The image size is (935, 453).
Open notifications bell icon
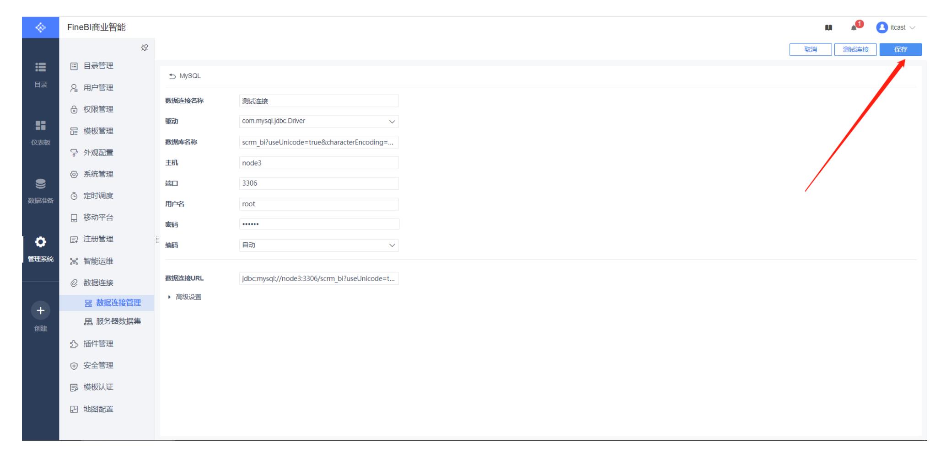pos(854,27)
